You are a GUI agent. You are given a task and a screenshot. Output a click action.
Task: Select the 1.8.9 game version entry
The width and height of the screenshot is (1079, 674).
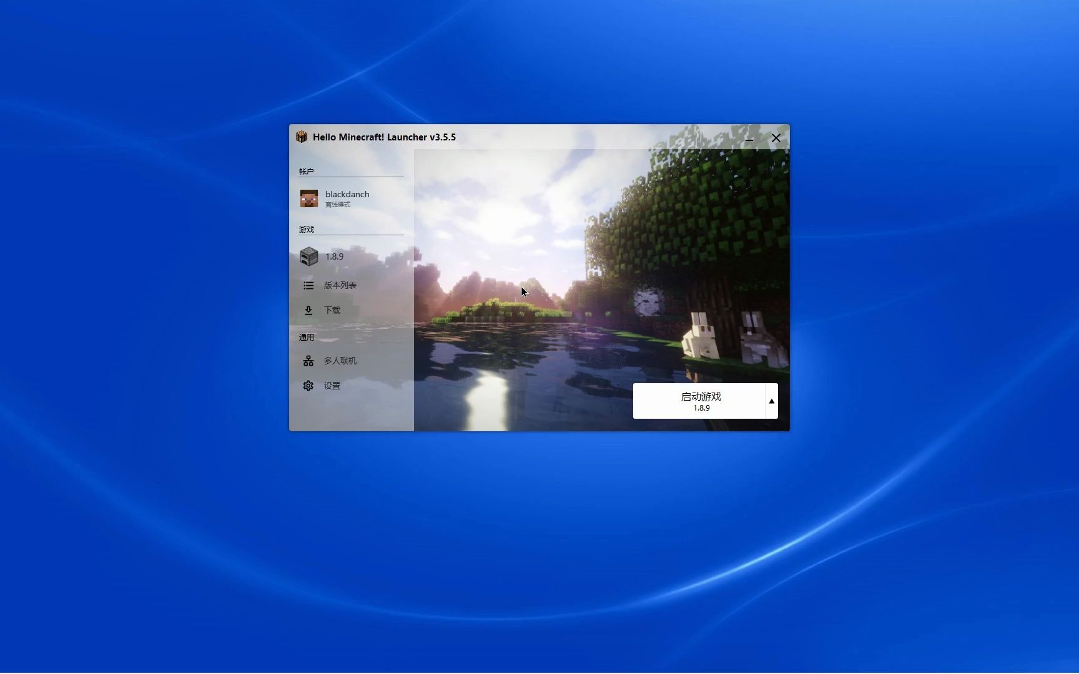coord(351,256)
